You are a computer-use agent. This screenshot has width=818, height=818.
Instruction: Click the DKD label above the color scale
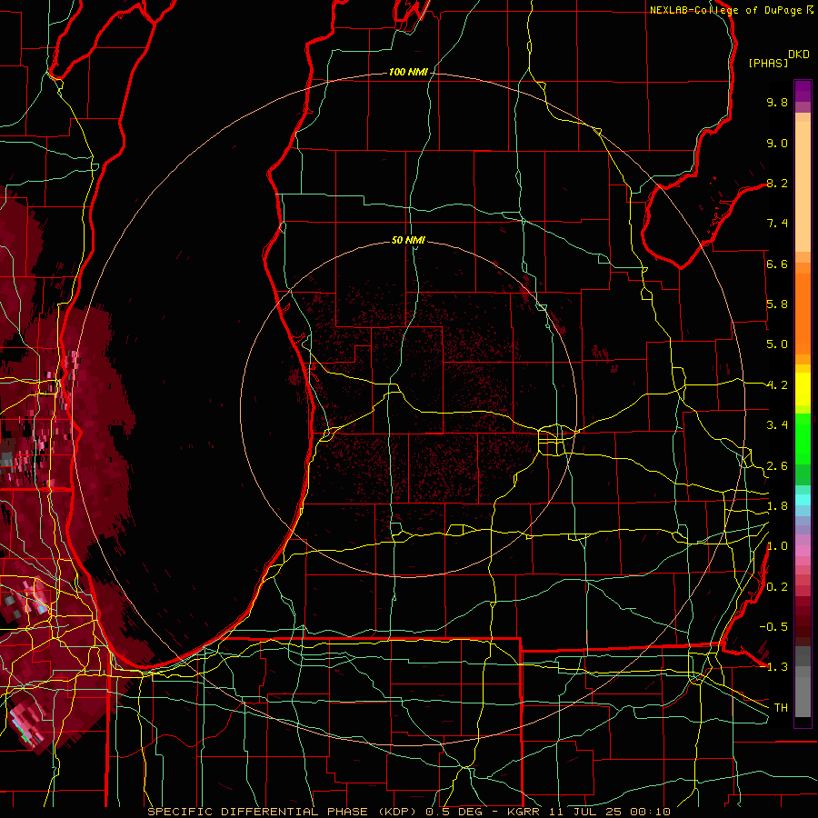point(799,55)
